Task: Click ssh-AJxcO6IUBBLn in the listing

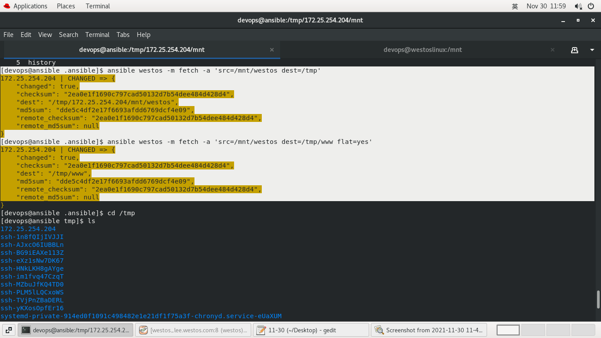Action: [x=32, y=245]
